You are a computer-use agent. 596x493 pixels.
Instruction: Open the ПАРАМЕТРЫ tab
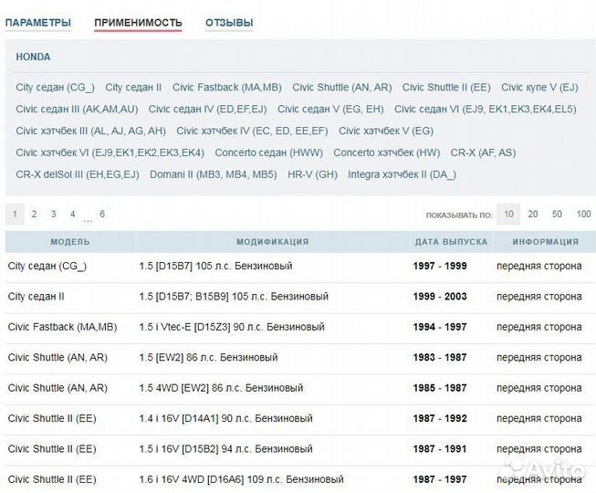[x=37, y=23]
